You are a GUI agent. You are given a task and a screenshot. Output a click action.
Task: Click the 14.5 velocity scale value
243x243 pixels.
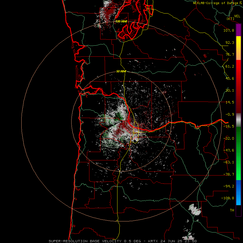tap(230, 102)
